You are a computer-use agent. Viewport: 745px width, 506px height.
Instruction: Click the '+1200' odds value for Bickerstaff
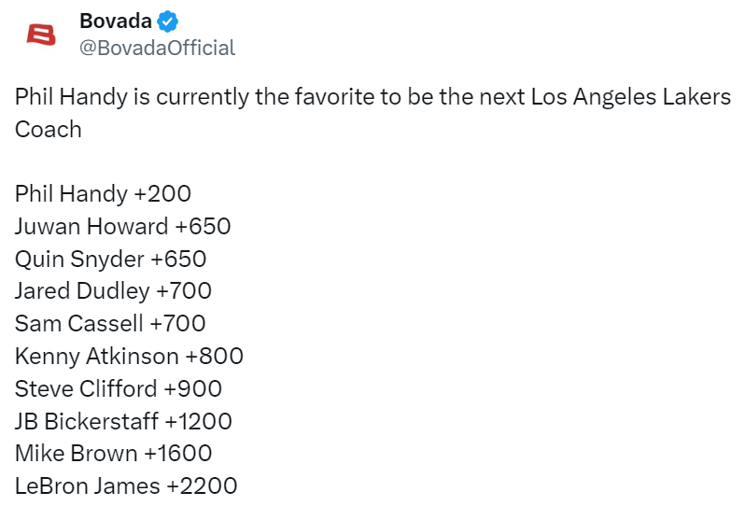(198, 421)
